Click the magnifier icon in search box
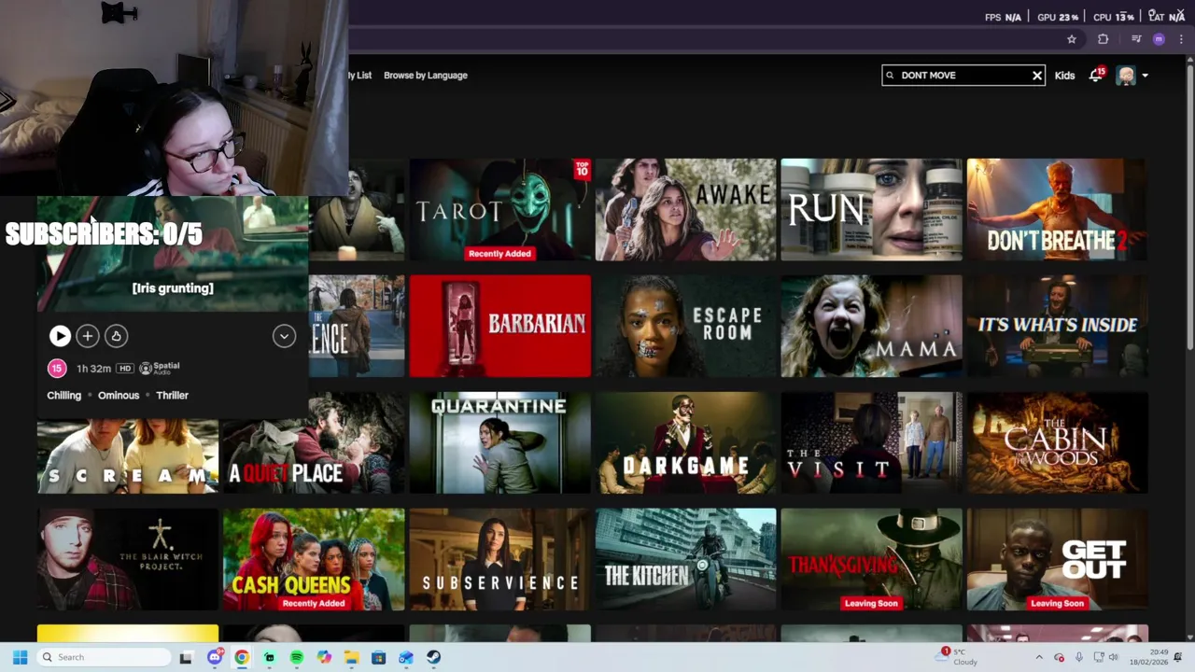Image resolution: width=1195 pixels, height=672 pixels. coord(890,76)
